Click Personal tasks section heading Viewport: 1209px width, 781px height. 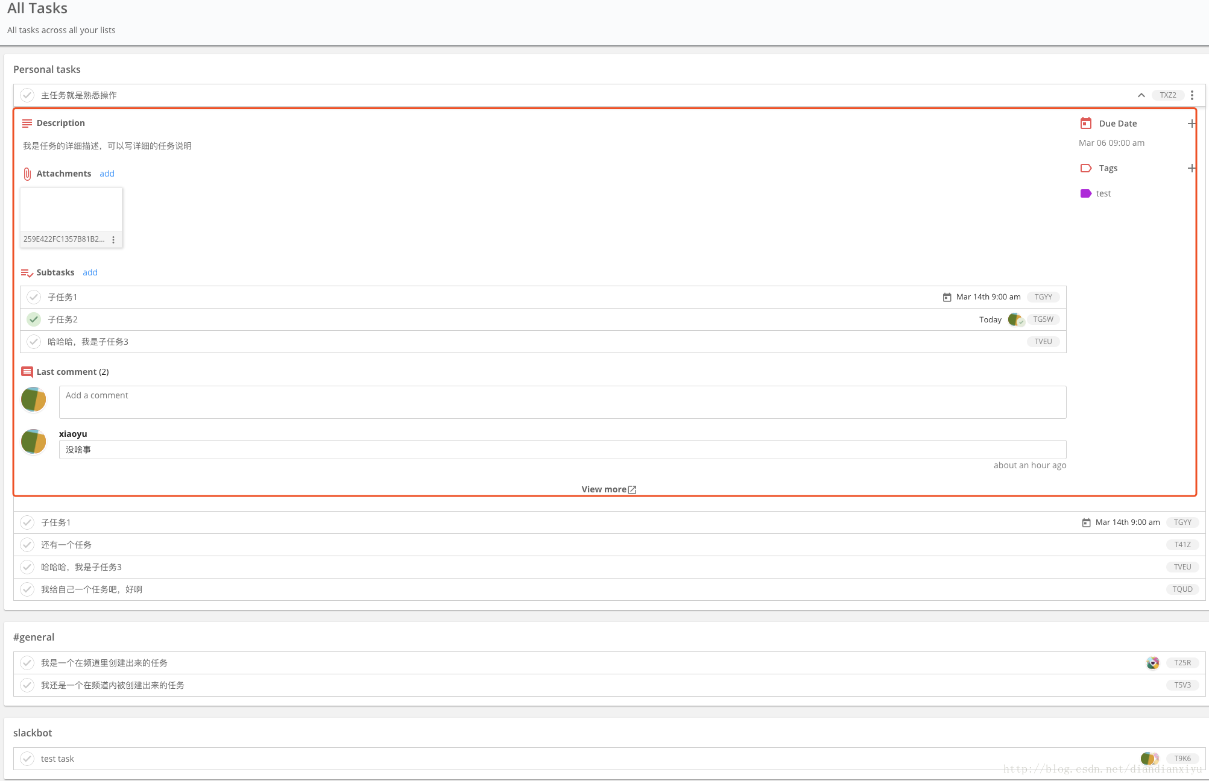(x=47, y=70)
